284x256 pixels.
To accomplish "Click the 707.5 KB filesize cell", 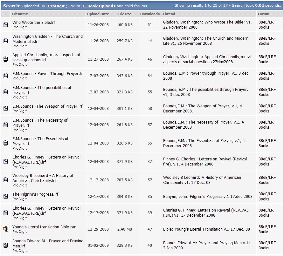I will pyautogui.click(x=125, y=180).
